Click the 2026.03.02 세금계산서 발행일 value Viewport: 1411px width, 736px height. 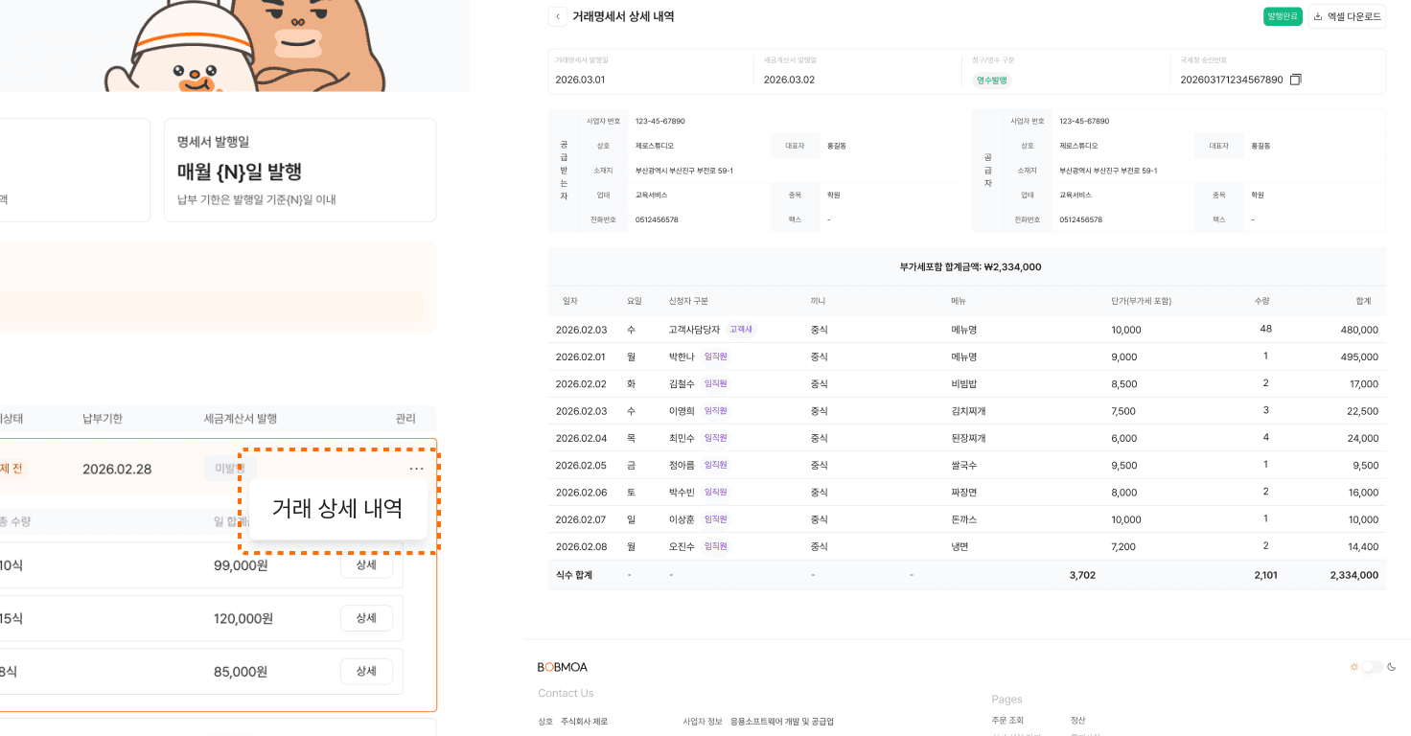point(789,80)
